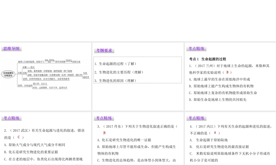
Task: Click mind map text 证据——化石
Action: (x=28, y=67)
